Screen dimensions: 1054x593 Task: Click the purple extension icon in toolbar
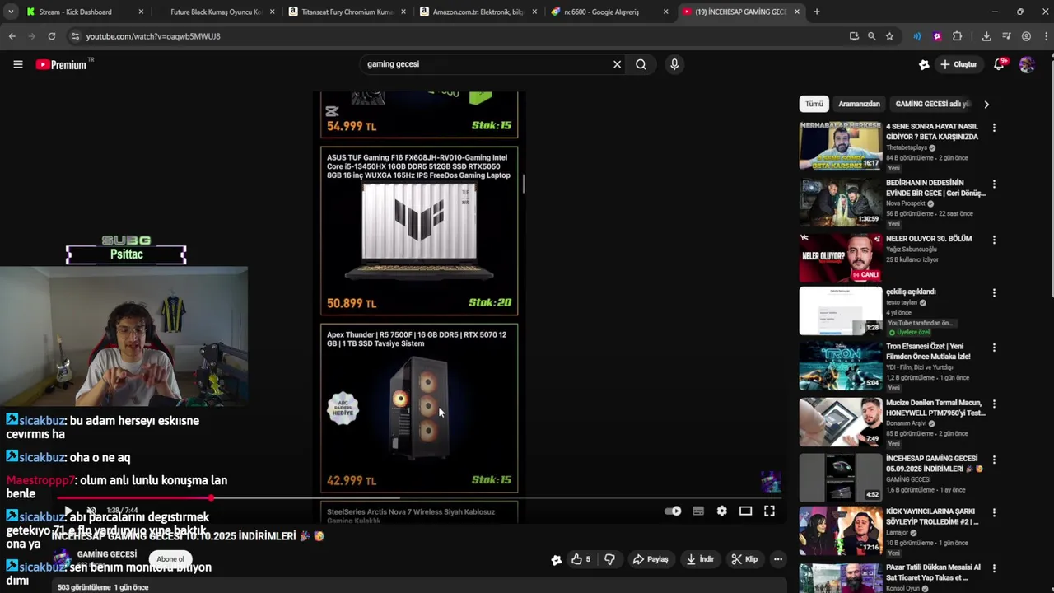[x=937, y=36]
